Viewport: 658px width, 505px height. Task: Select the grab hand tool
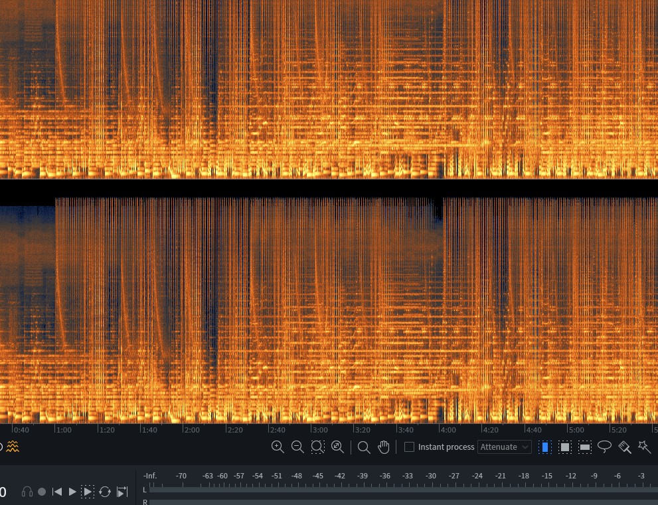point(384,447)
